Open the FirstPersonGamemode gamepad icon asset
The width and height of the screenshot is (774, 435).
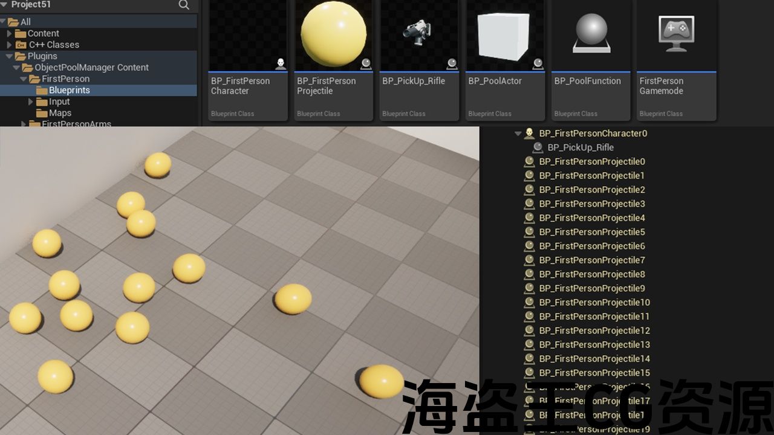(676, 33)
